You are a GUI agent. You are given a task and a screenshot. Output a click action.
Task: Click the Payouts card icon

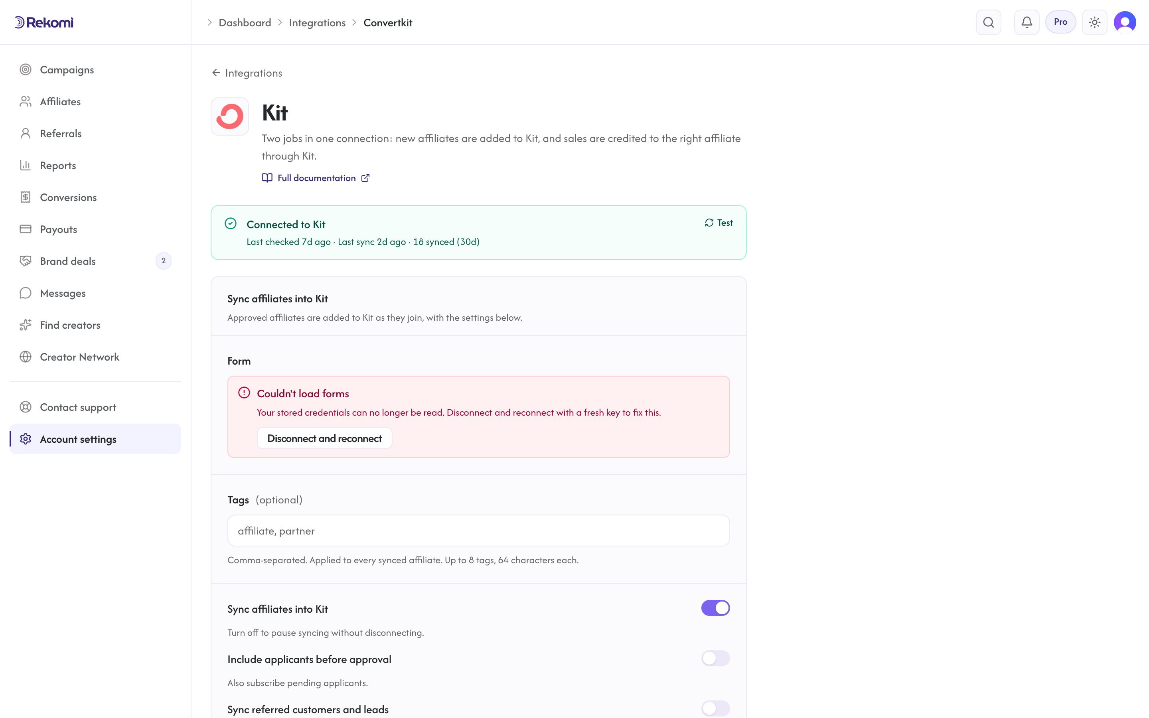coord(26,229)
